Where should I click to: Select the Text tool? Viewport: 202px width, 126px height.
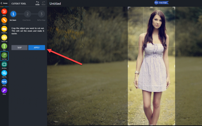point(4,46)
